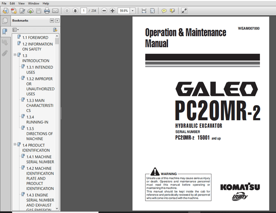Select bookmark 1.3 INTRODUCTION
This screenshot has height=213, width=276.
[36, 58]
